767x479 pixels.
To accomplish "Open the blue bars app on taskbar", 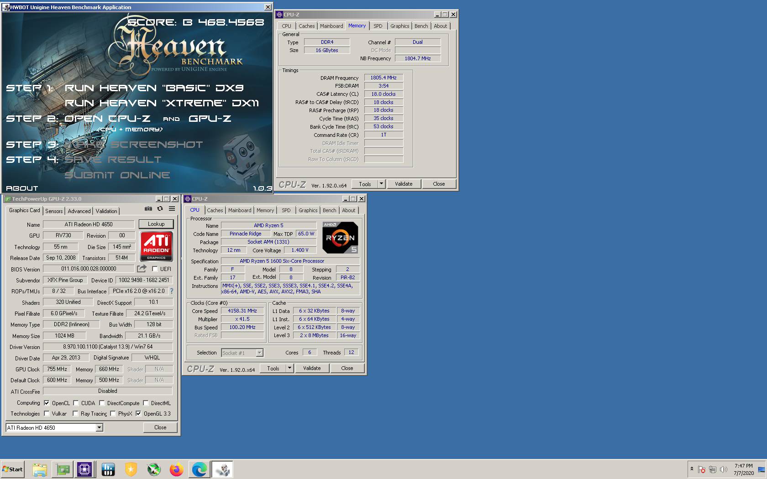I will pos(108,469).
